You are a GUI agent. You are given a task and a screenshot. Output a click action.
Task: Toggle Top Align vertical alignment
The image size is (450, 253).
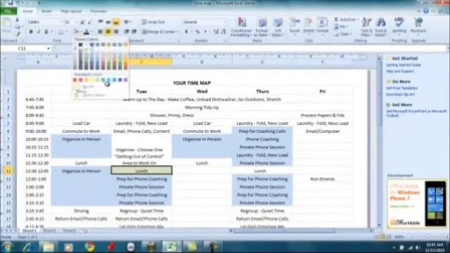tap(100, 22)
